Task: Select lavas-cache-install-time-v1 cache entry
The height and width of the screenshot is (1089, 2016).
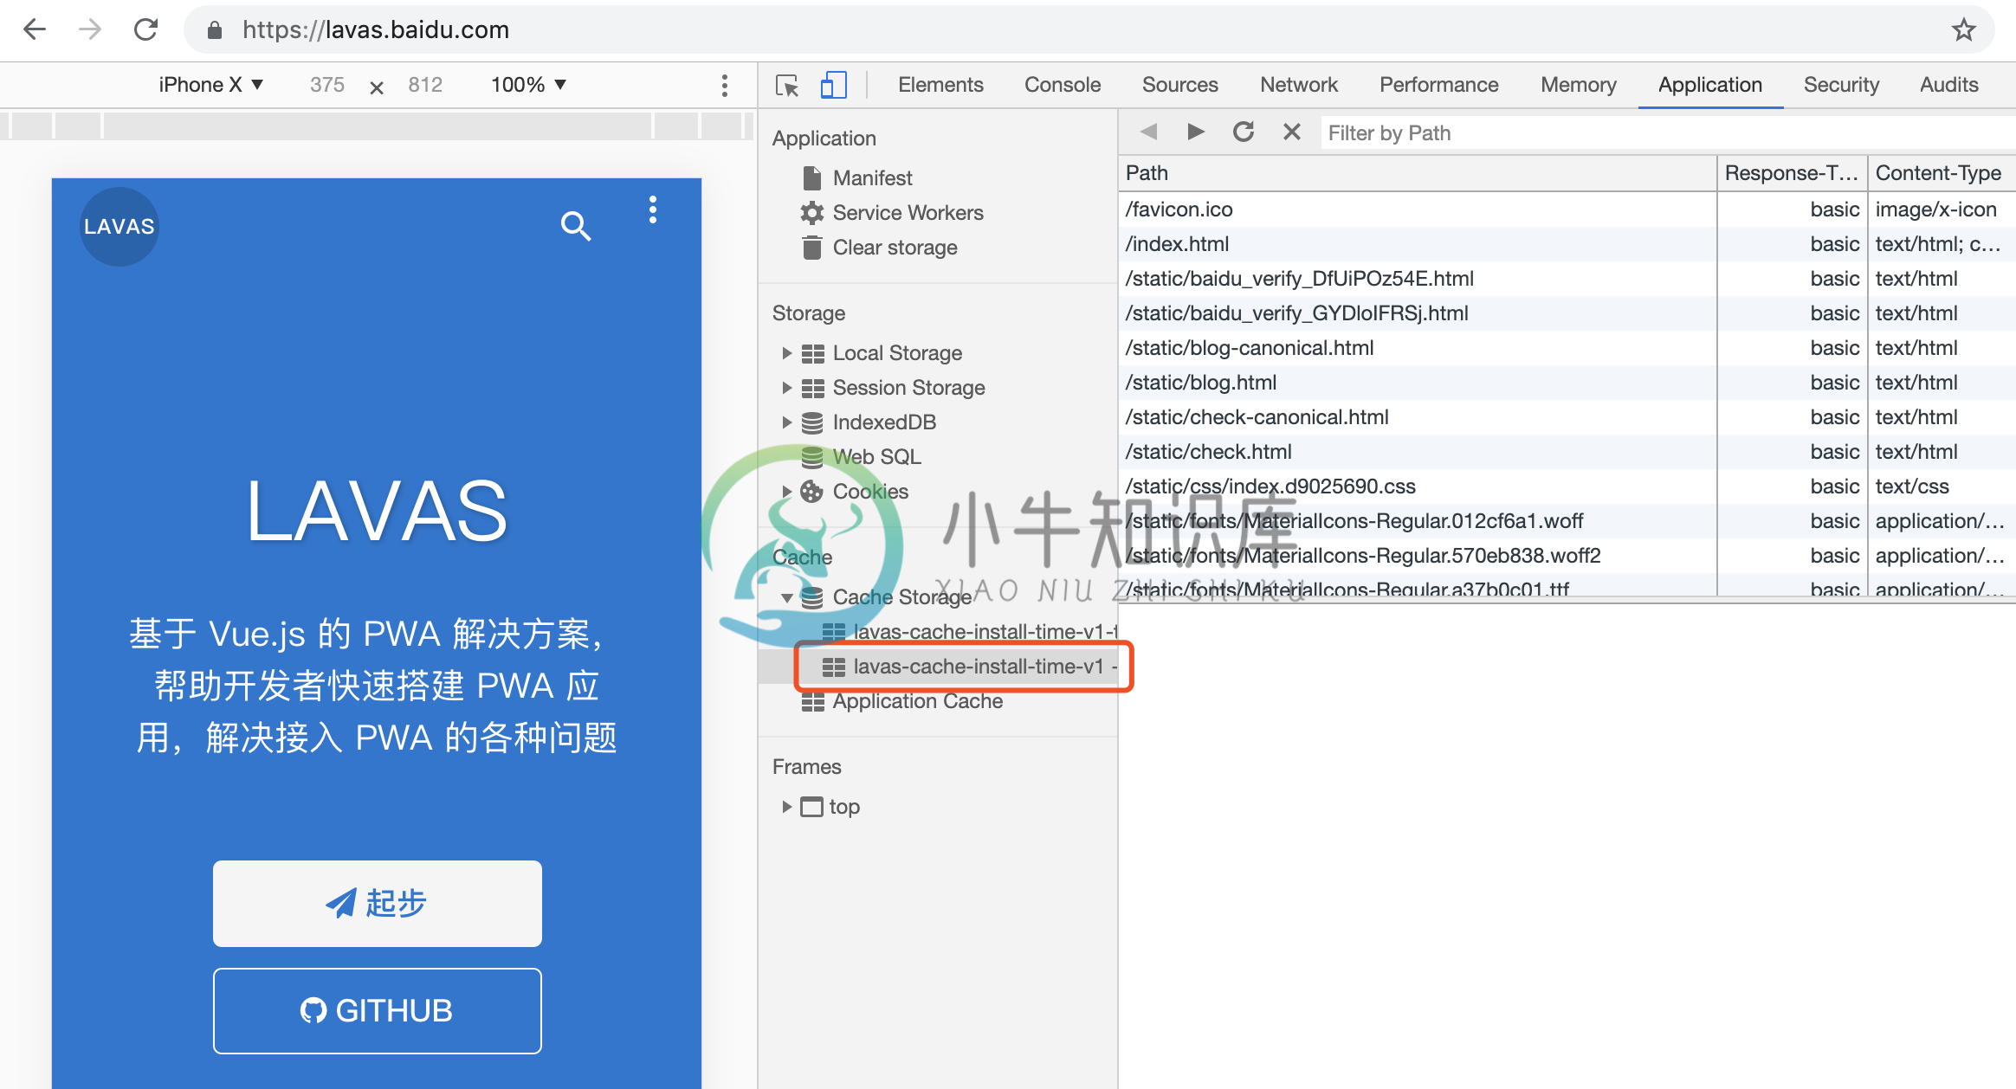Action: 975,665
